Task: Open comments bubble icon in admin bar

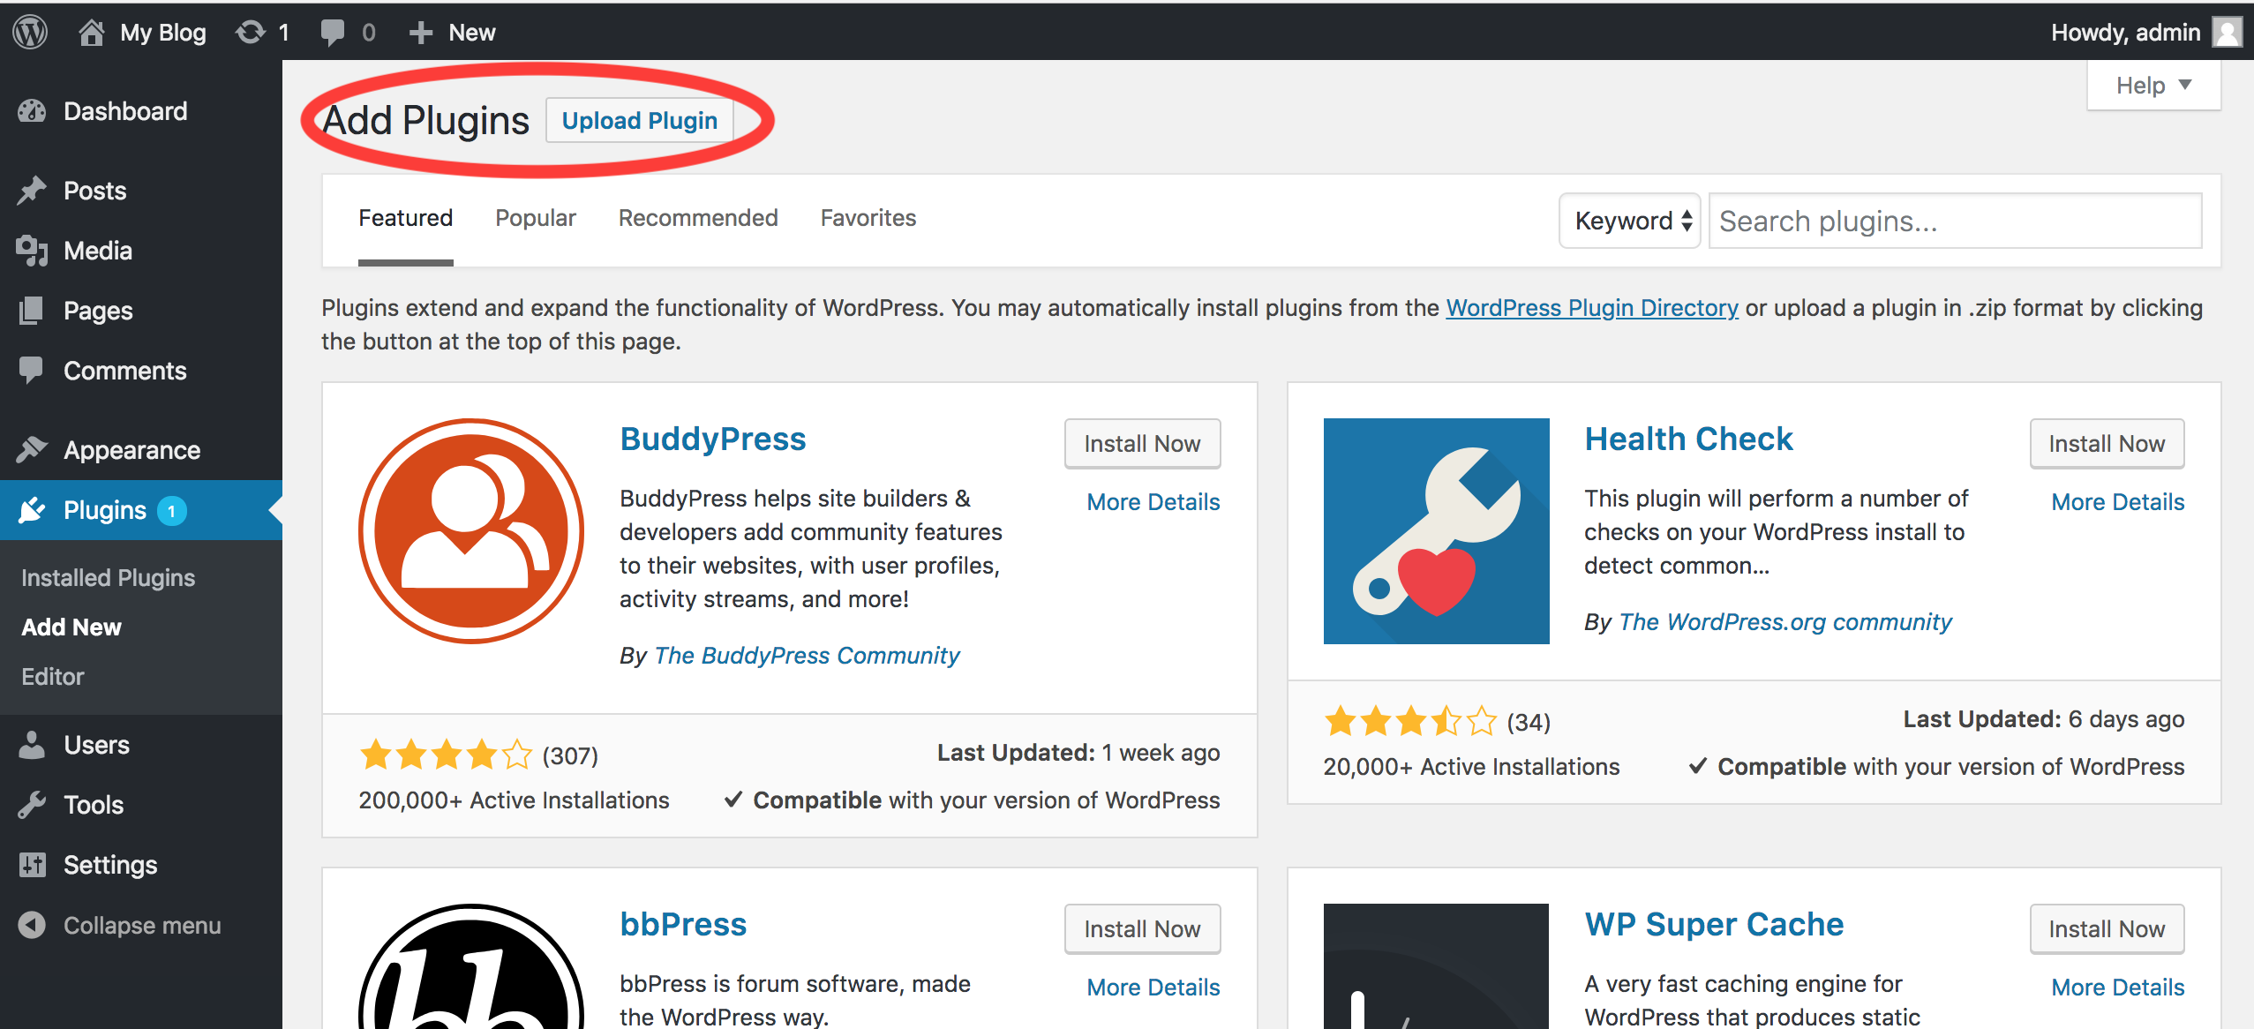Action: (333, 33)
